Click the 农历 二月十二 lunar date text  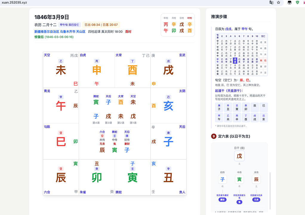[x=46, y=25]
